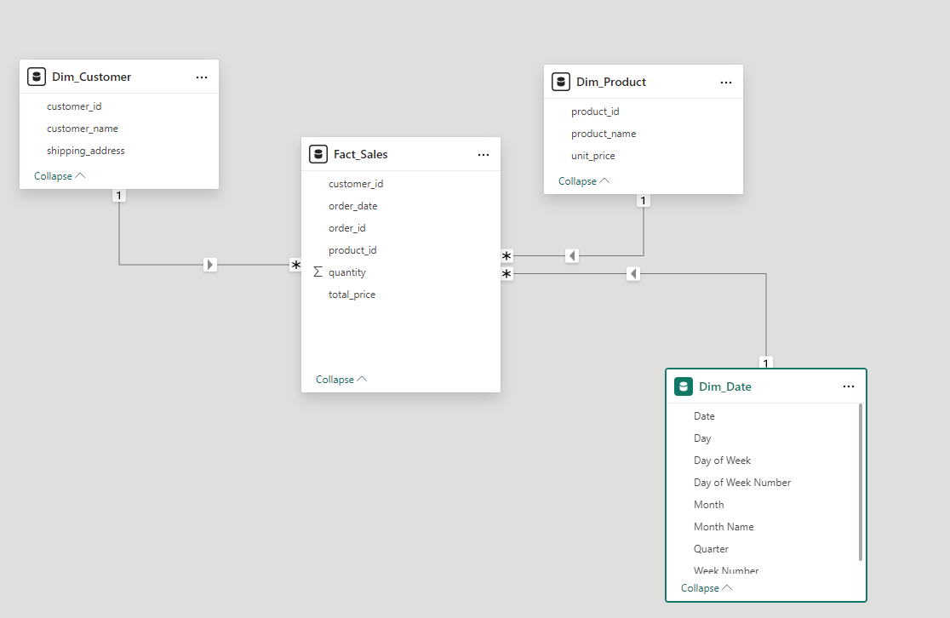The height and width of the screenshot is (618, 950).
Task: Click the relationship line between Dim_Customer and Fact_Sales
Action: [210, 265]
